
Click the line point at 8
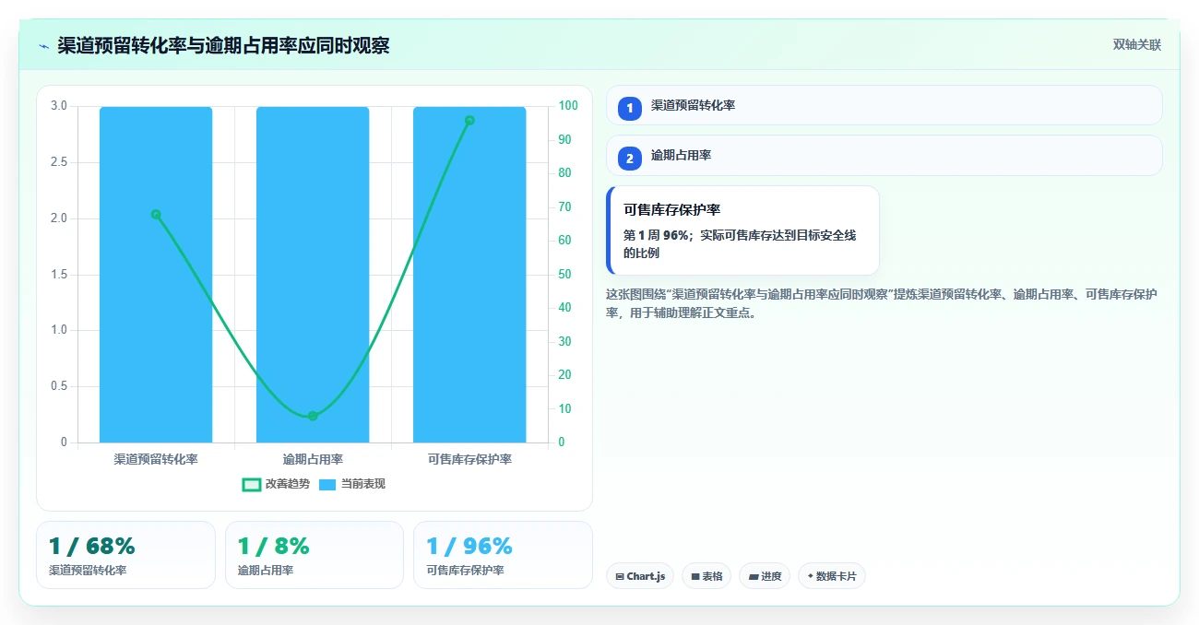pos(313,416)
